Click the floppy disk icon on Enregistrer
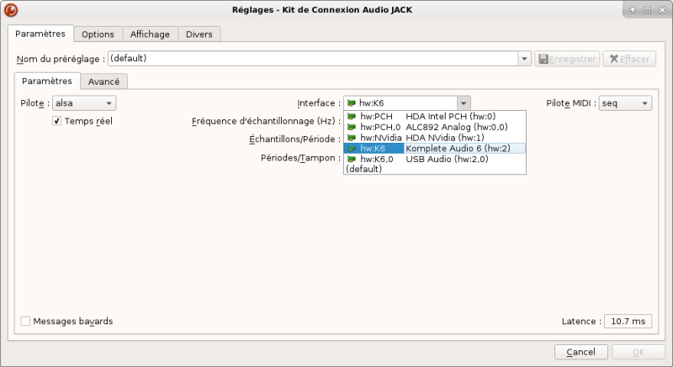Viewport: 673px width, 367px height. tap(543, 59)
